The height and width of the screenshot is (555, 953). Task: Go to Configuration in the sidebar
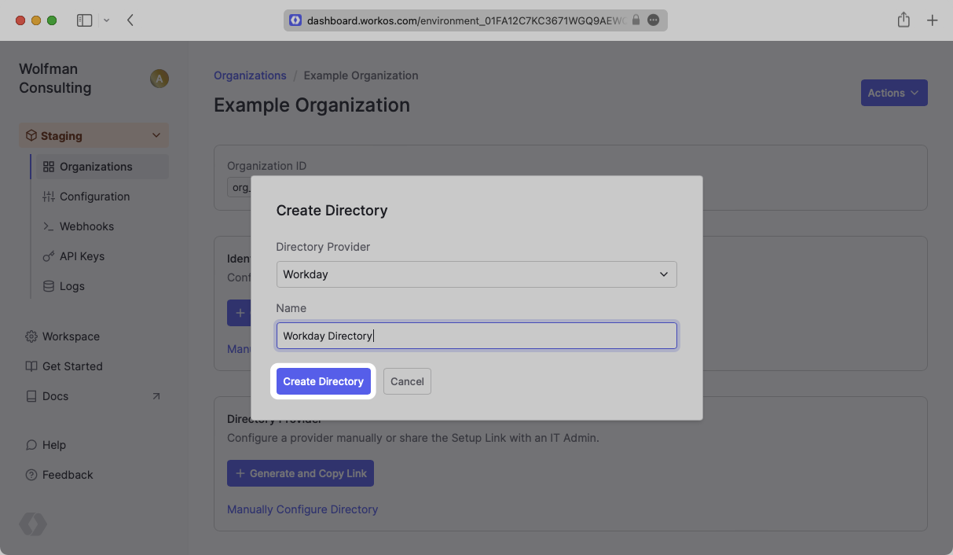click(x=94, y=197)
